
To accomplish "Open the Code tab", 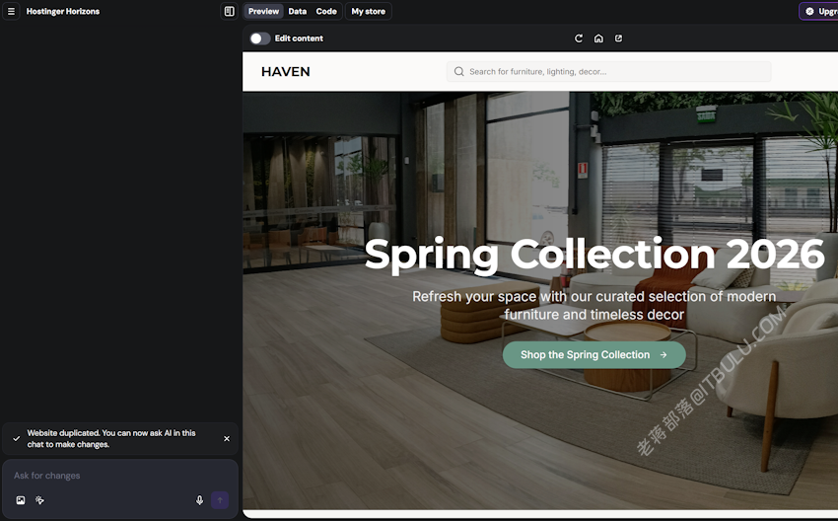I will [x=326, y=11].
